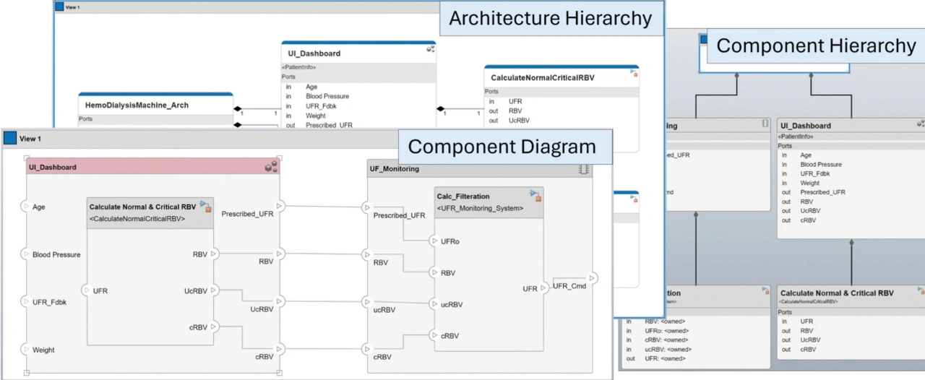Click the Calculate Normal & Critical RBV diagram icon

coord(205,207)
